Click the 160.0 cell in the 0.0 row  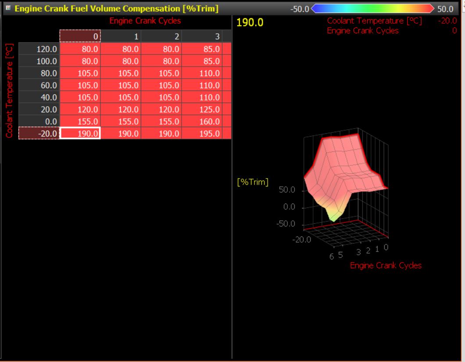coord(202,122)
